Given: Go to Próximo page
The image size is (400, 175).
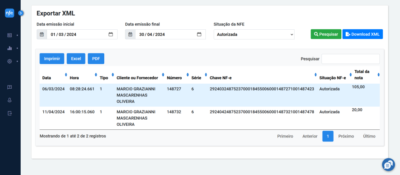Looking at the screenshot, I should click(x=346, y=136).
